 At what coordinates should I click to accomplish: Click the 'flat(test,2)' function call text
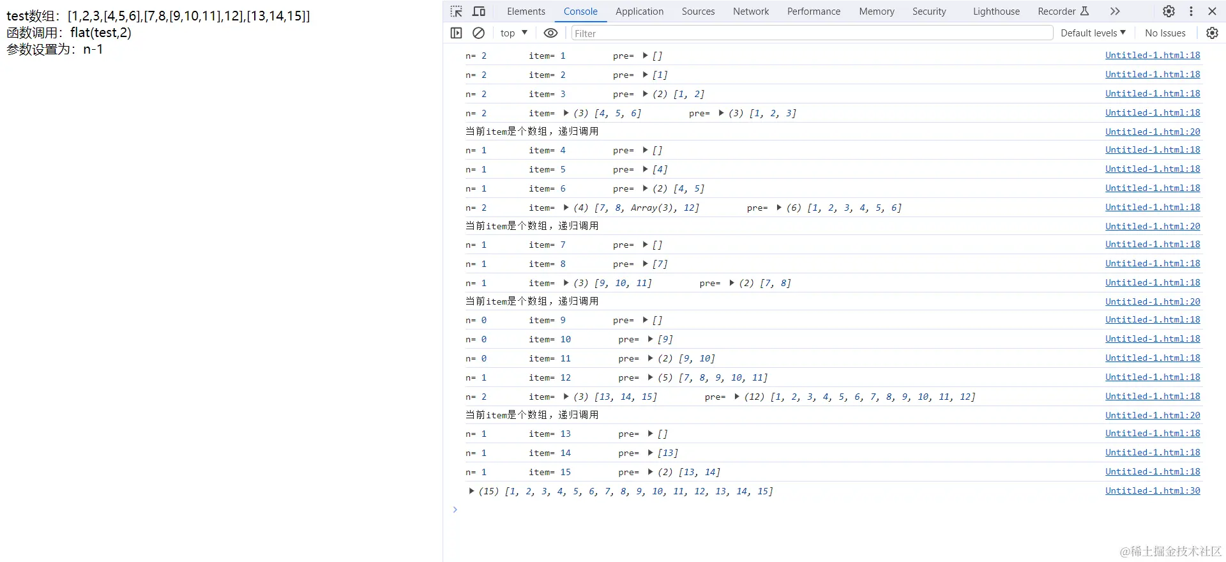pos(101,33)
